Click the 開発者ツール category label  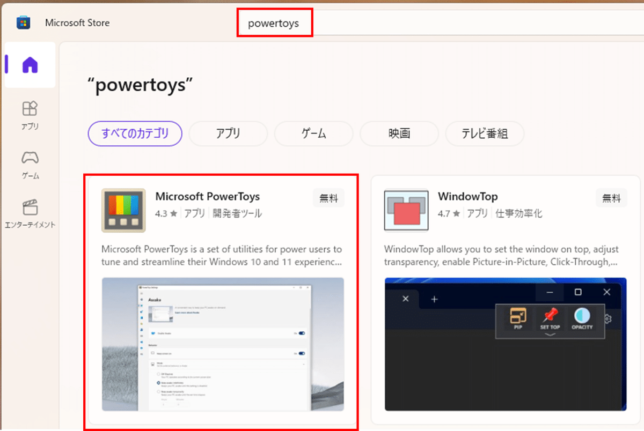click(237, 213)
